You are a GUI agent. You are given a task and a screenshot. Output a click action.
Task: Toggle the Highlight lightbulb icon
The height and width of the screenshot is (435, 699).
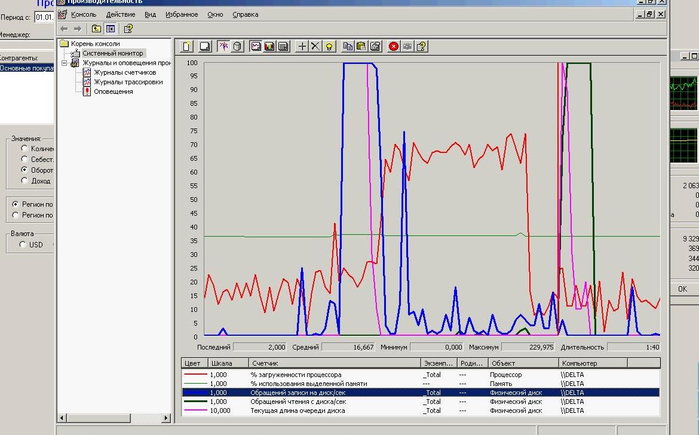point(329,47)
